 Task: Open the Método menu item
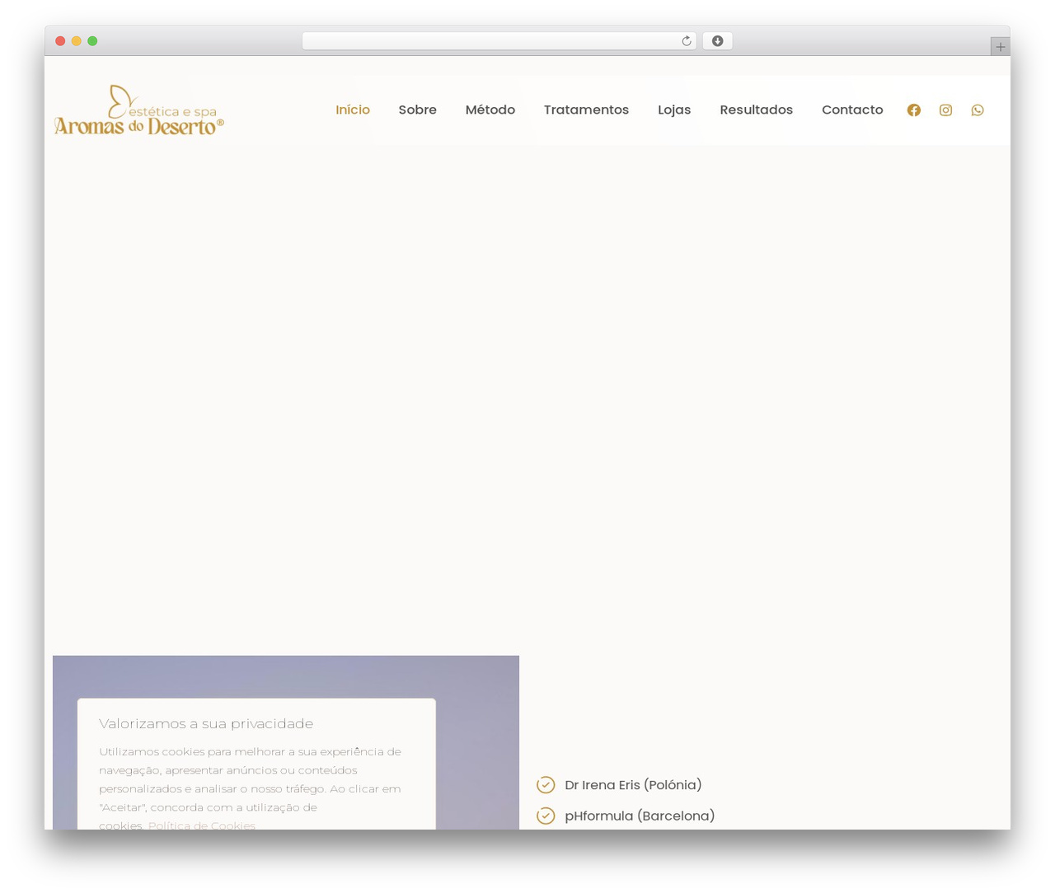(x=490, y=110)
